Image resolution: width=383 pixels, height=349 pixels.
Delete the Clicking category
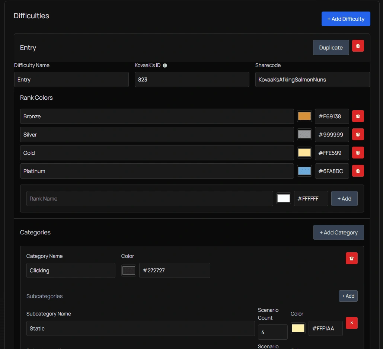[x=351, y=258]
